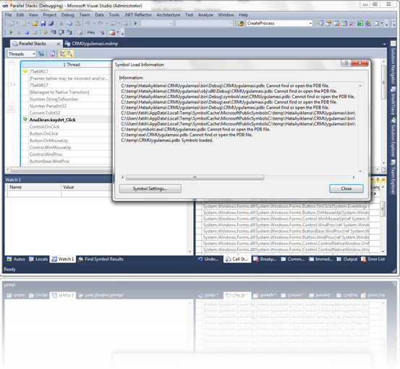The width and height of the screenshot is (400, 369).
Task: Open the IntelliTrace side tab
Action: [x=393, y=101]
